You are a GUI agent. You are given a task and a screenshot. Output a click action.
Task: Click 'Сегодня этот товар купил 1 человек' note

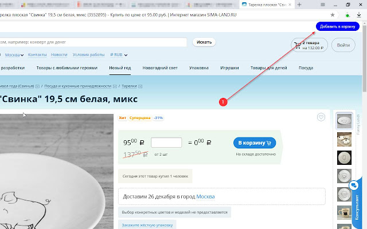[155, 176]
